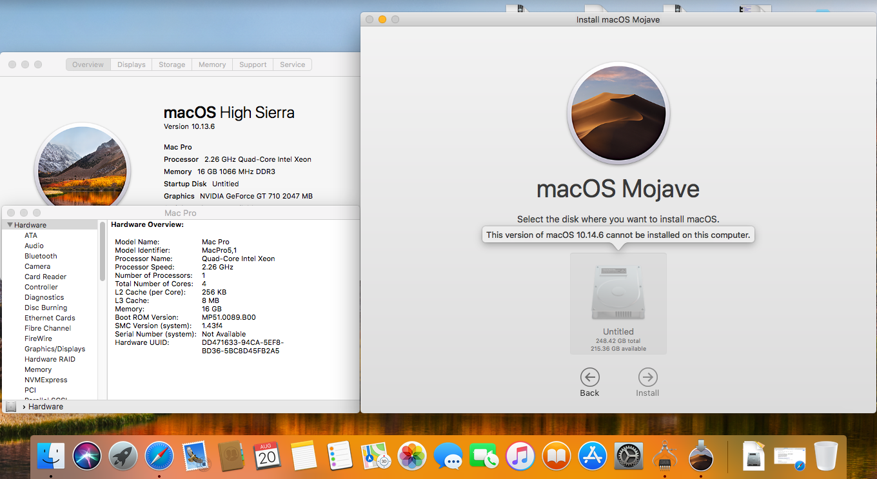Click the computer icon in the path bar
The height and width of the screenshot is (479, 877).
pyautogui.click(x=11, y=407)
